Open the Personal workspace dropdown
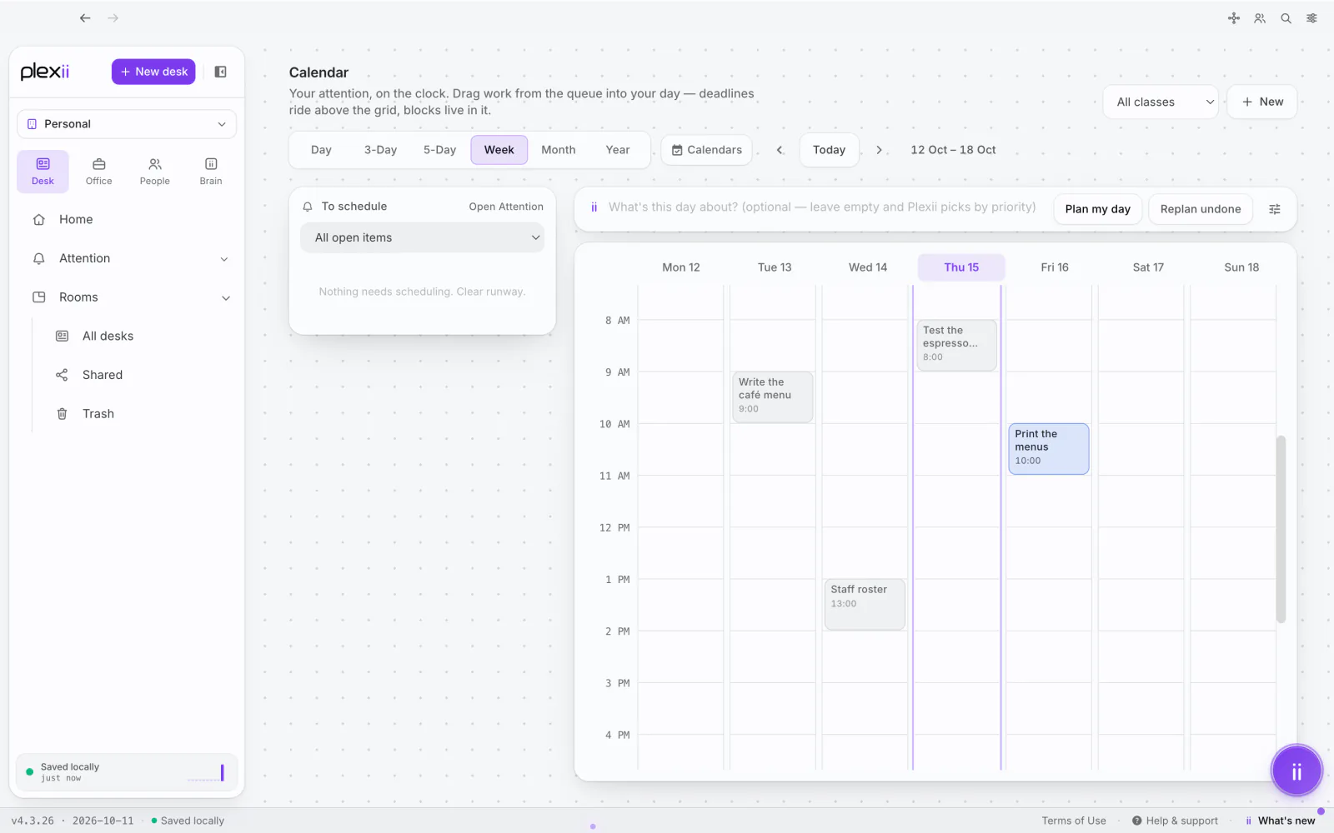This screenshot has height=833, width=1334. [x=127, y=124]
